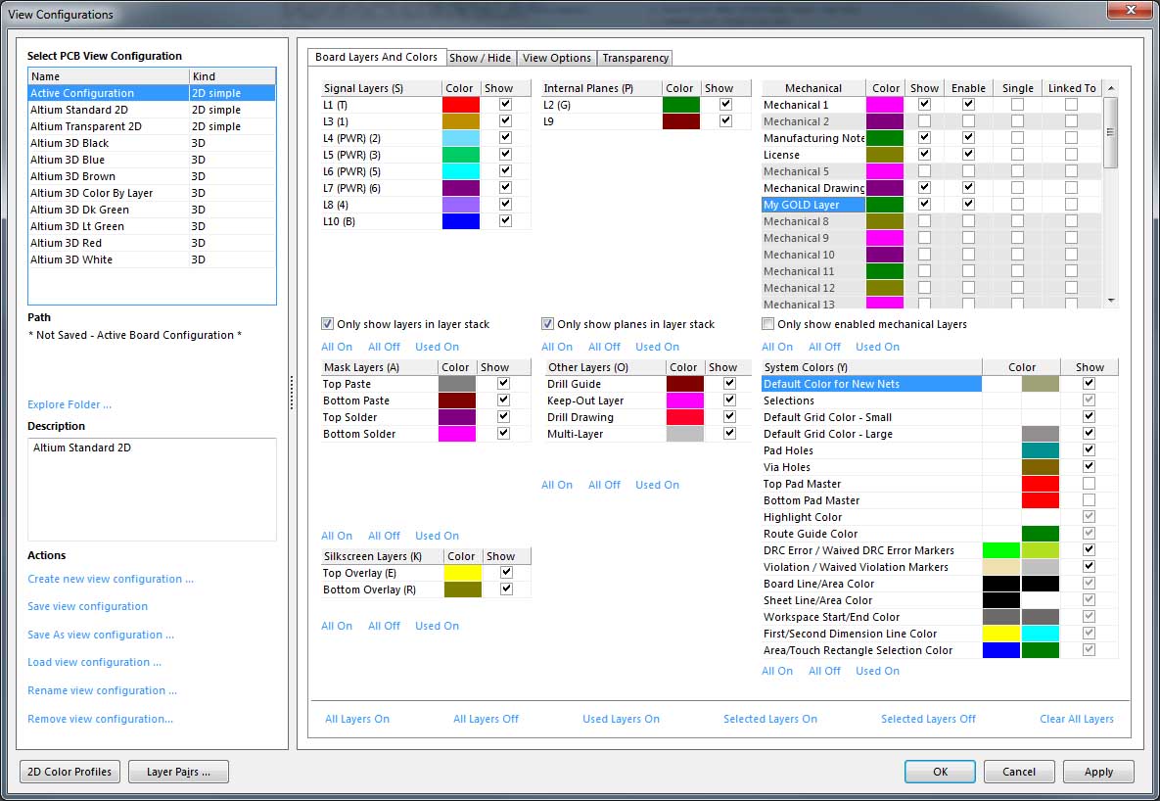
Task: Click the Layer Pairs button
Action: coord(179,772)
